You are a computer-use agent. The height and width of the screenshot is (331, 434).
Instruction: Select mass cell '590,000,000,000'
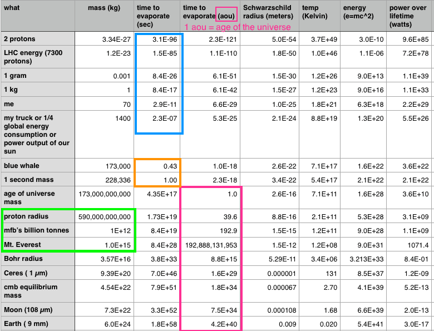[104, 216]
